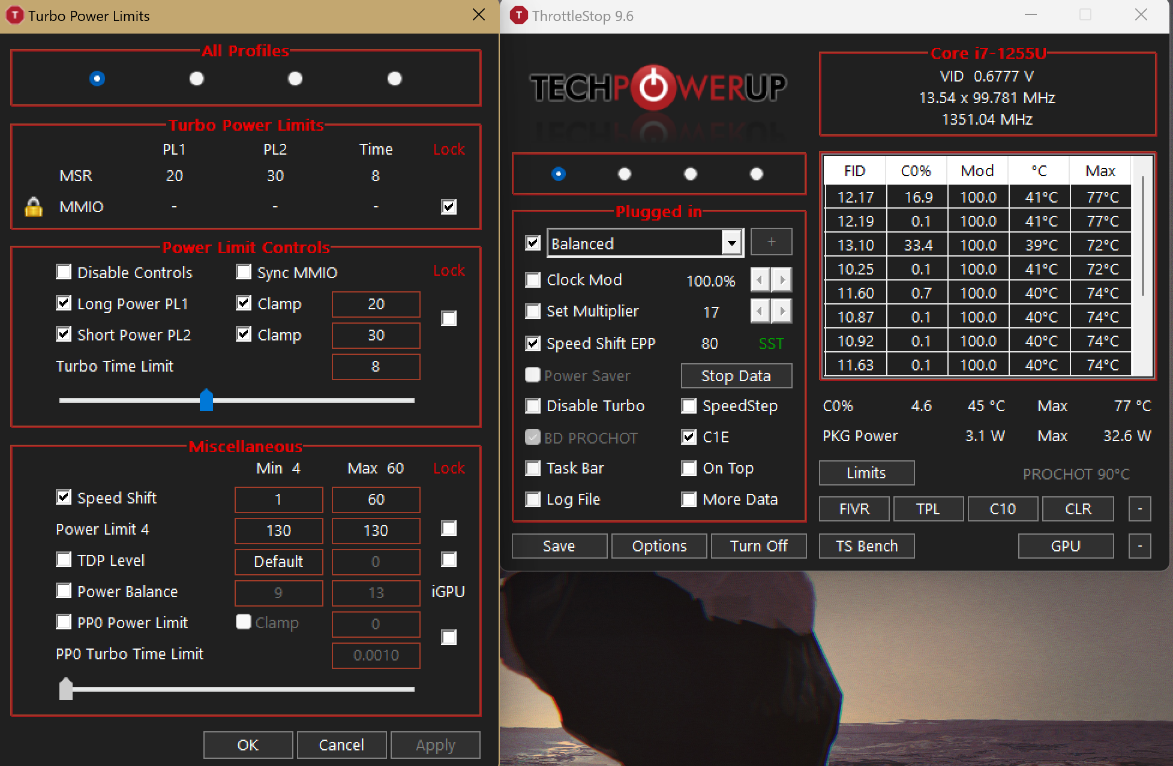Image resolution: width=1173 pixels, height=766 pixels.
Task: Click the TPL button
Action: tap(928, 509)
